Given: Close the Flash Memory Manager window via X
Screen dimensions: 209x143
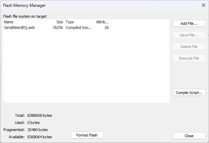Looking at the screenshot, I should [204, 5].
